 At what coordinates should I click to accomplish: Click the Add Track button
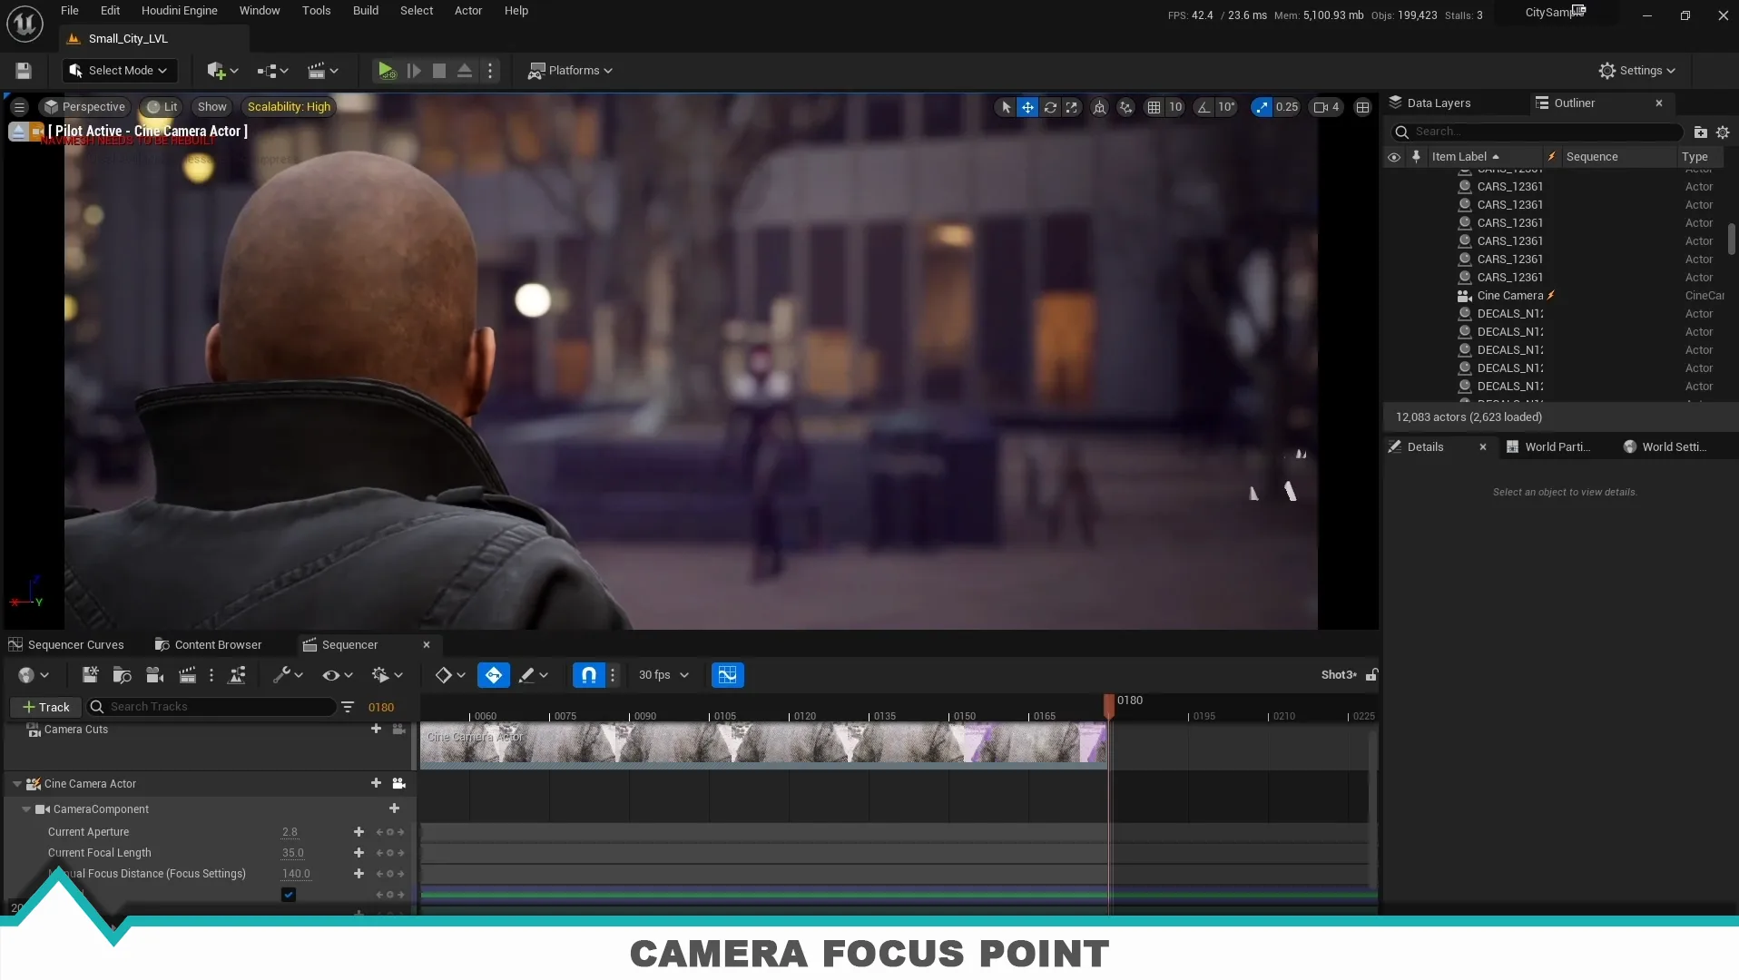pos(47,707)
